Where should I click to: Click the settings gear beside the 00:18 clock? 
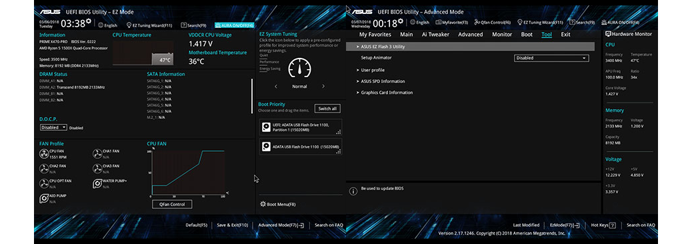click(x=401, y=21)
